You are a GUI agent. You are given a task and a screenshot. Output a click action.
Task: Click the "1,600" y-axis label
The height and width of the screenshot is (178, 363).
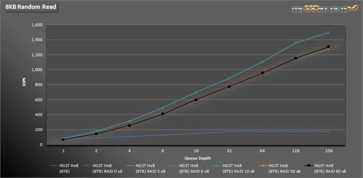(38, 25)
